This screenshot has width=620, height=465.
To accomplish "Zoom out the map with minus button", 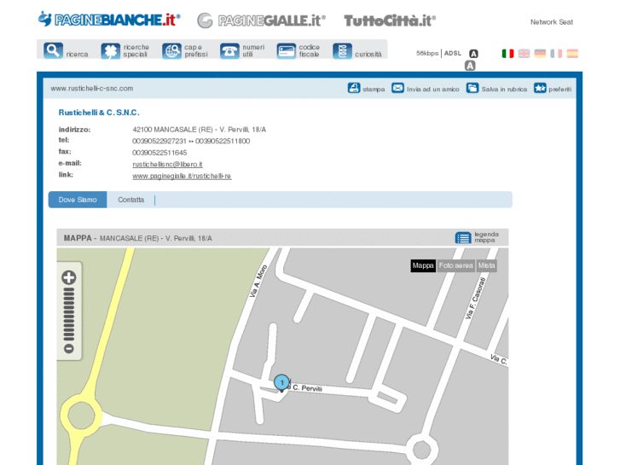I will coord(69,349).
